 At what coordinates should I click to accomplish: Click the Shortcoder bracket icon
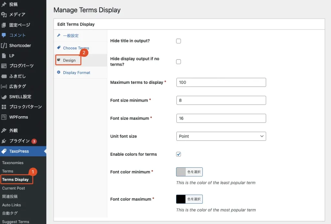coord(4,45)
